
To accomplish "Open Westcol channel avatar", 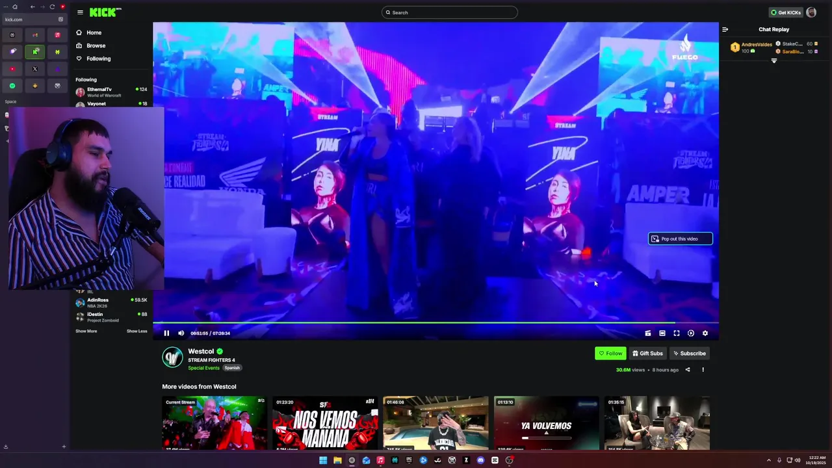I will (172, 357).
